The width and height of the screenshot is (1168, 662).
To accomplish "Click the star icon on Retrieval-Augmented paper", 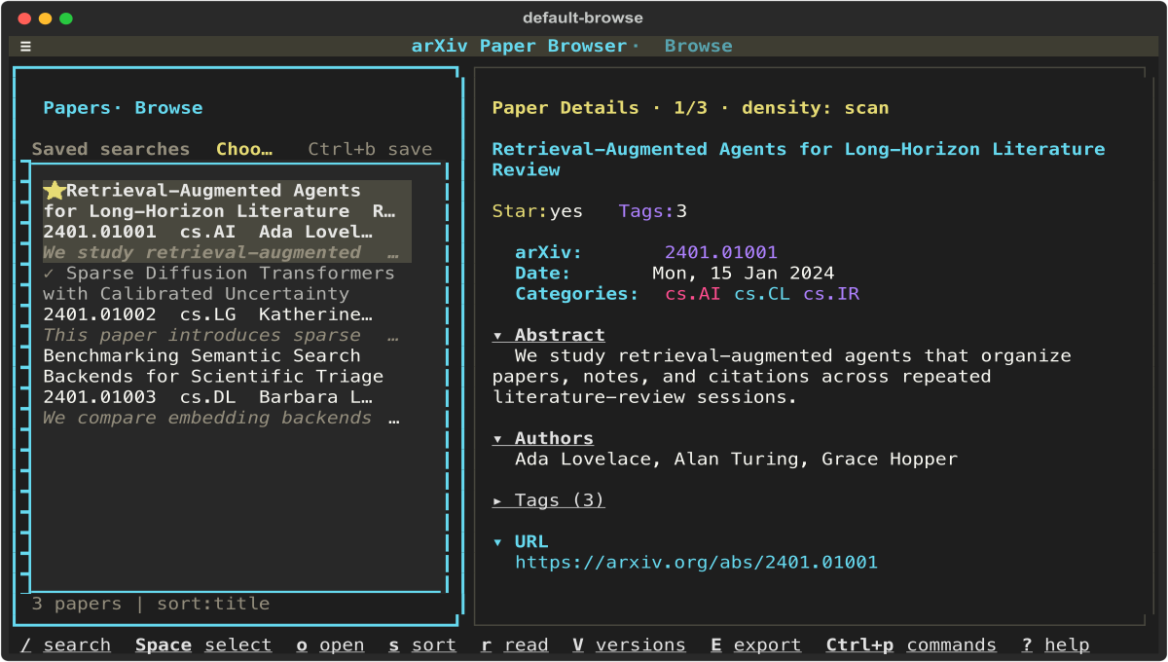I will 55,191.
